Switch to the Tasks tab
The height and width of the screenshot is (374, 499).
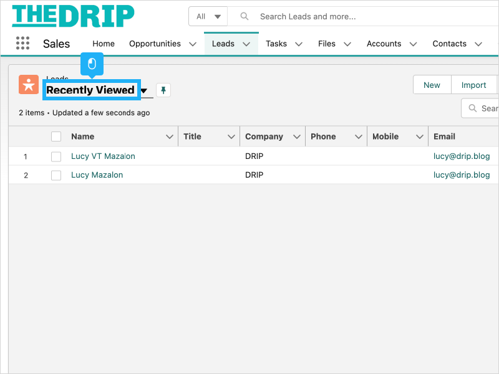pyautogui.click(x=276, y=44)
